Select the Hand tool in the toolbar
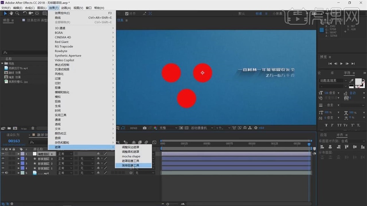Viewport: 367px width, 206px height. tap(11, 13)
